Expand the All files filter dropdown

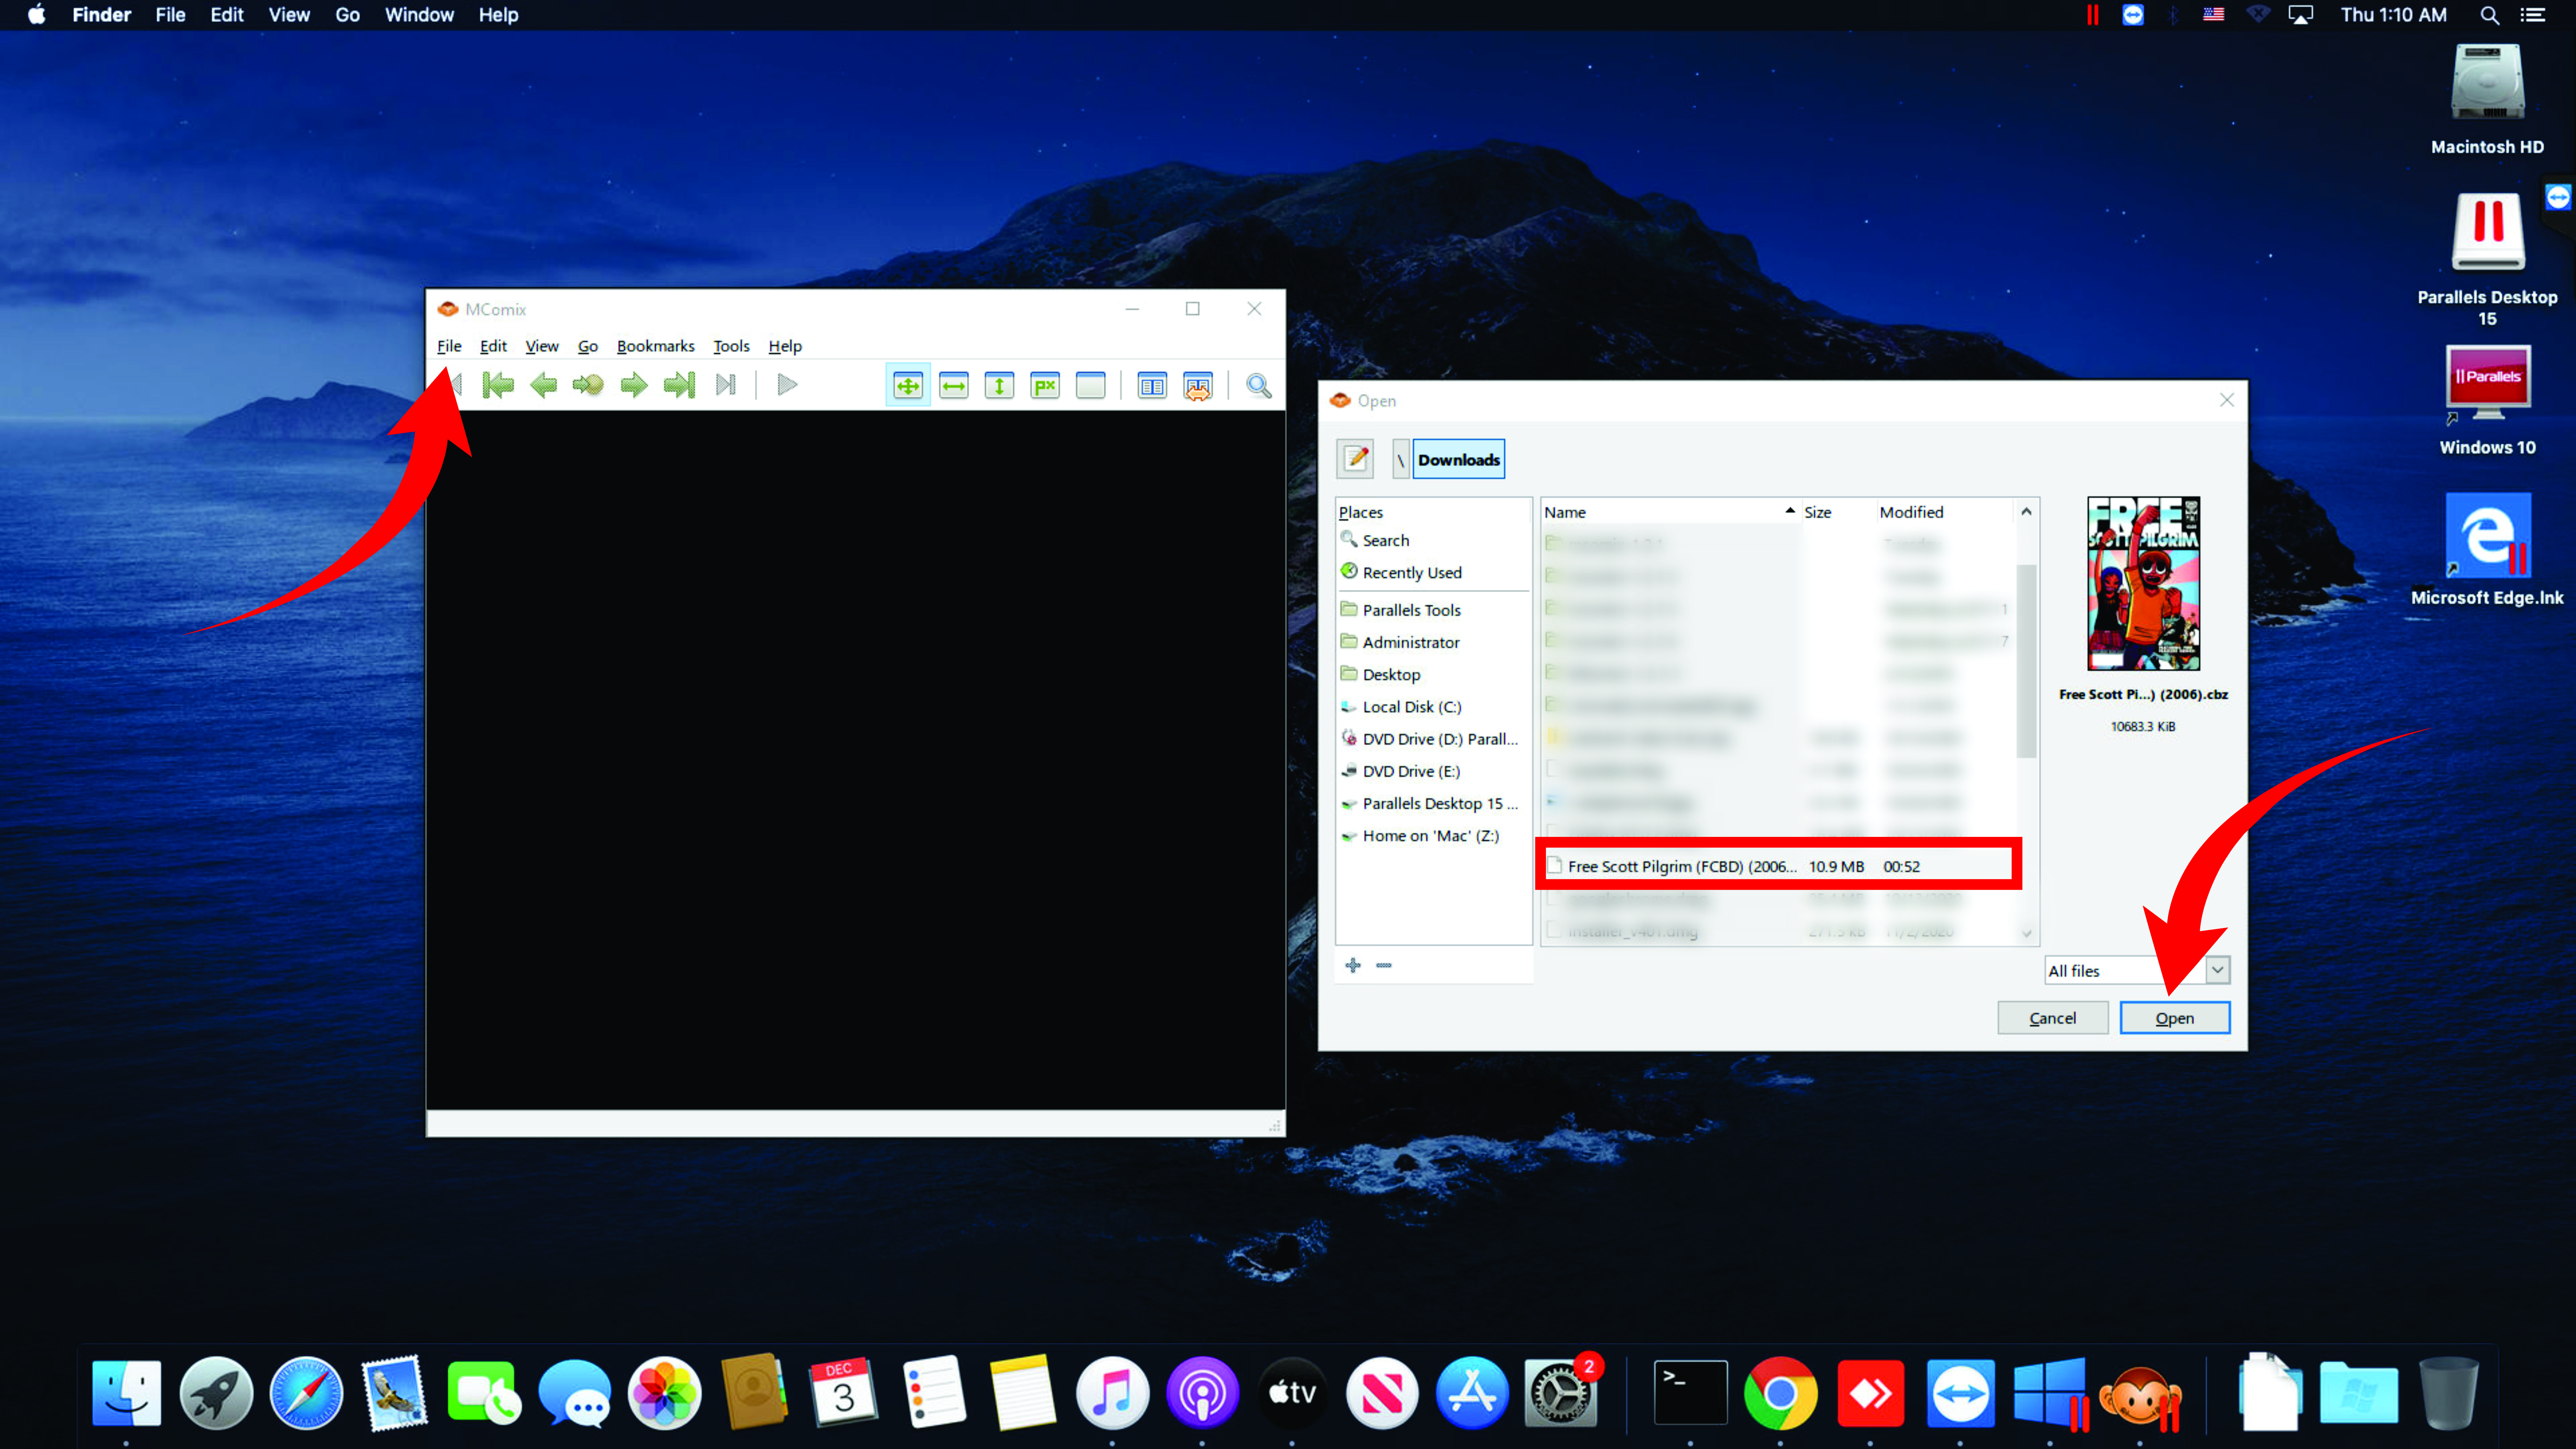click(x=2217, y=970)
